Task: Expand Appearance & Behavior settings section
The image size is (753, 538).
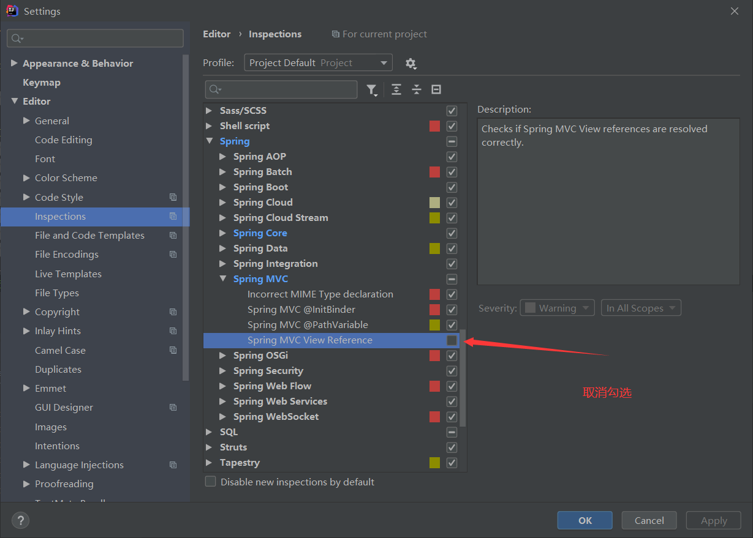Action: pos(14,63)
